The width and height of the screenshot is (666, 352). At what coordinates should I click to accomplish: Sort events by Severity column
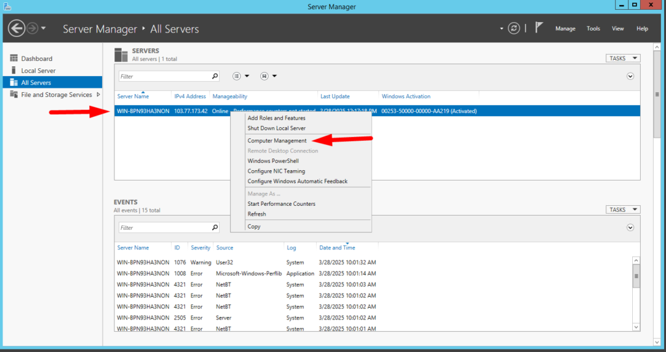(x=200, y=247)
